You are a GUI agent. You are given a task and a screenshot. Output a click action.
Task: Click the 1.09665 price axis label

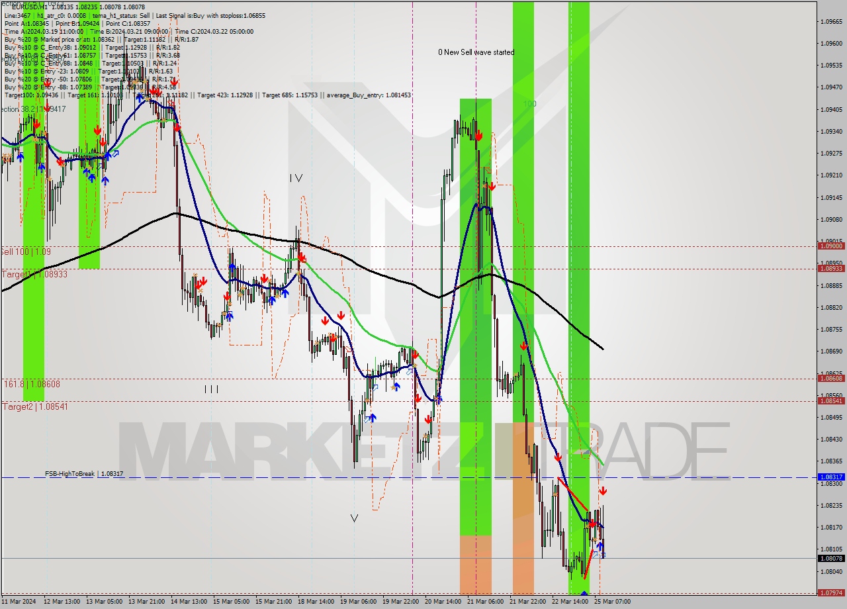(x=830, y=22)
